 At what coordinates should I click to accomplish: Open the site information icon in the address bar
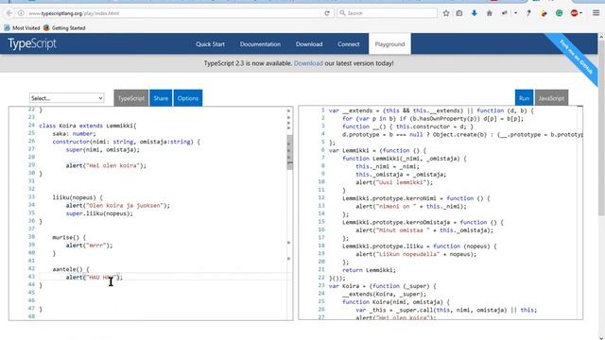point(21,13)
